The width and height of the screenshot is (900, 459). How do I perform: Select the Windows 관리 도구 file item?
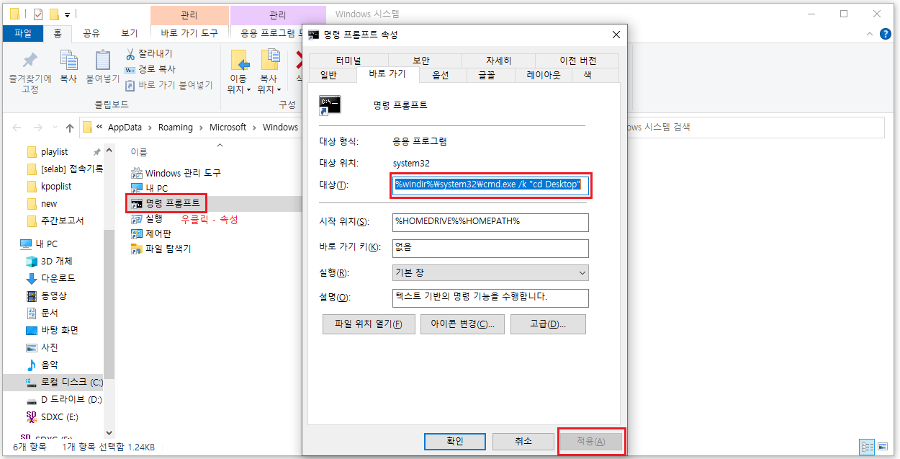(176, 174)
